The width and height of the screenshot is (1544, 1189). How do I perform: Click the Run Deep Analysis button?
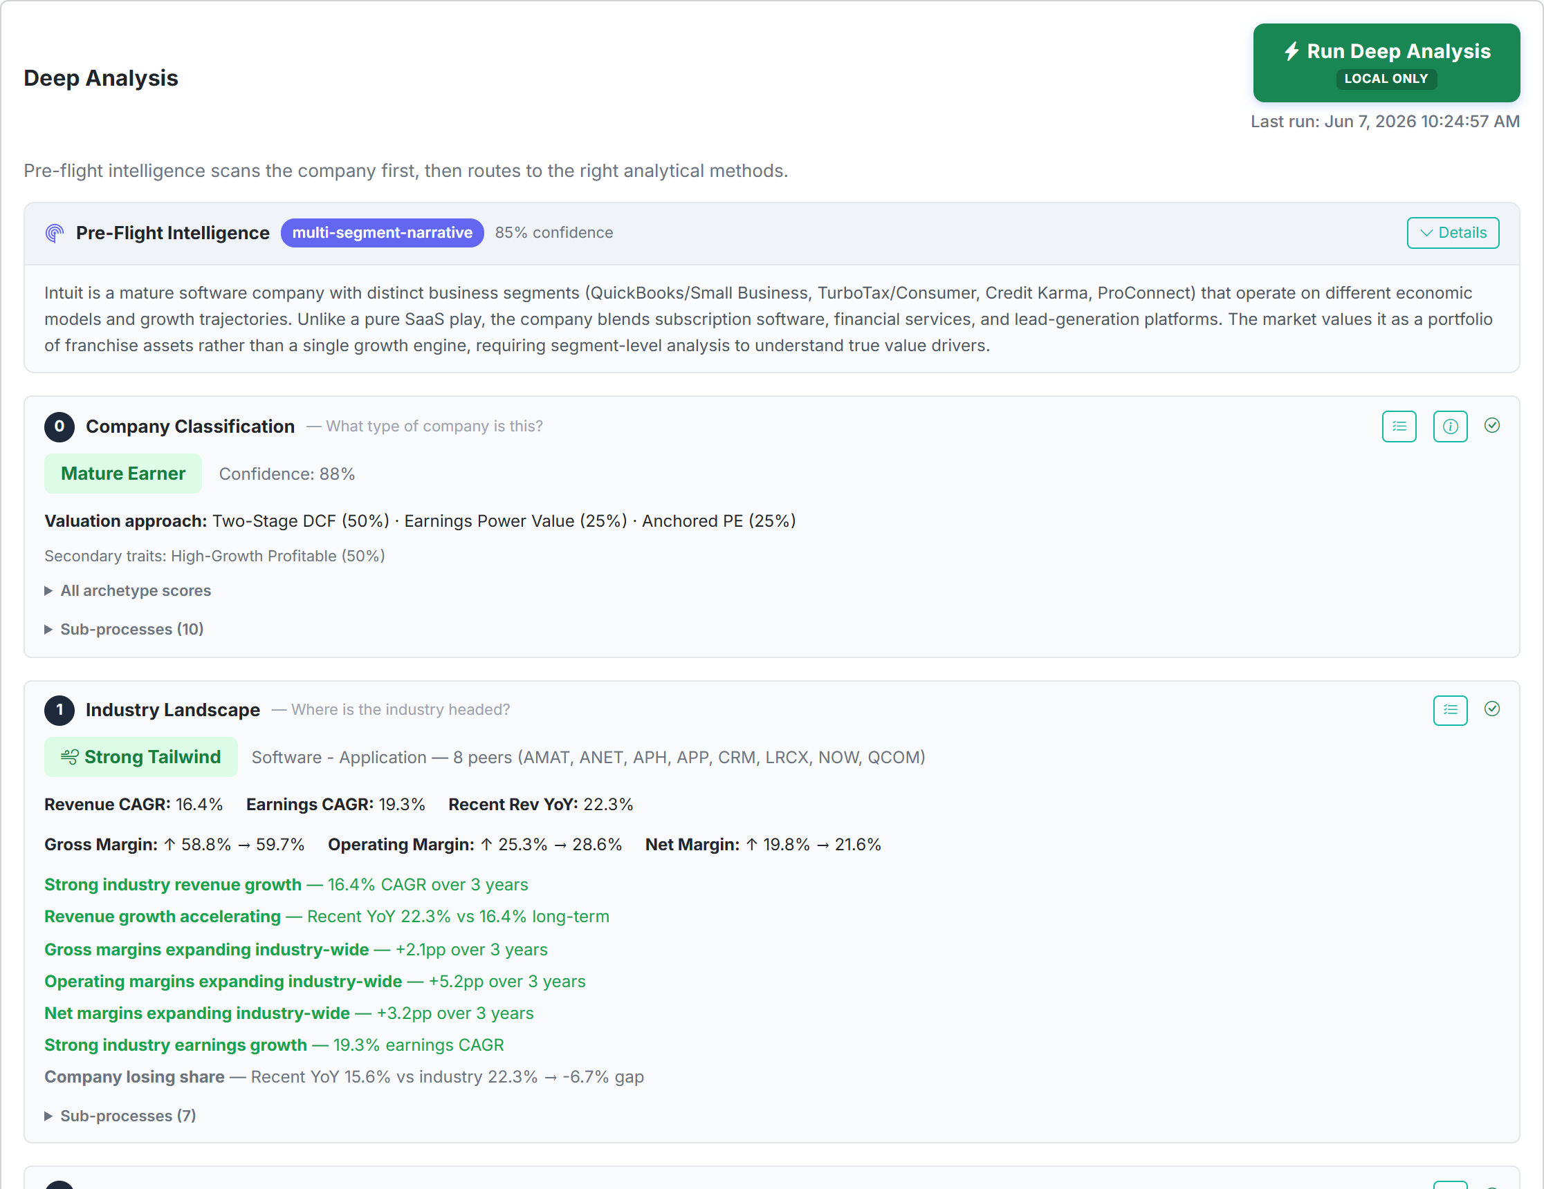pos(1386,63)
